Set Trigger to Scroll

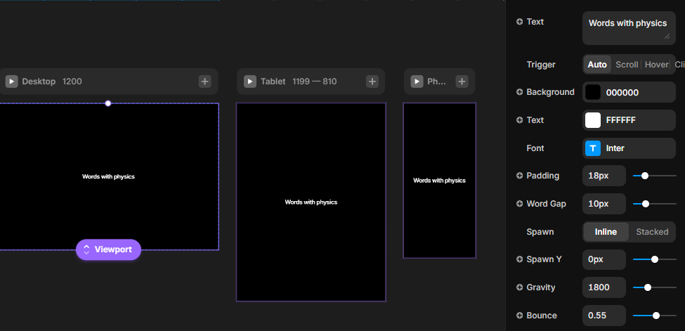tap(627, 65)
